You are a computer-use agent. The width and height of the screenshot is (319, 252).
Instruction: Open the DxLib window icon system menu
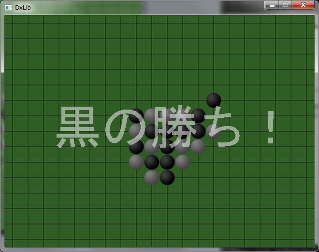click(x=9, y=7)
